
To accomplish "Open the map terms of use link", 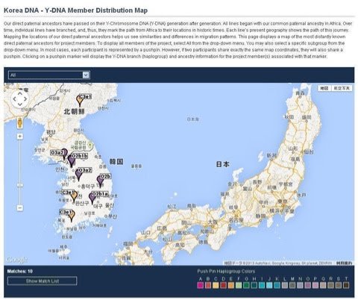I will pos(345,263).
